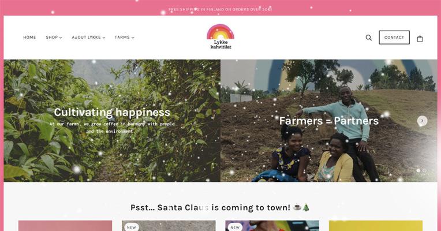Go to the Home menu item
The width and height of the screenshot is (441, 231).
coord(29,38)
